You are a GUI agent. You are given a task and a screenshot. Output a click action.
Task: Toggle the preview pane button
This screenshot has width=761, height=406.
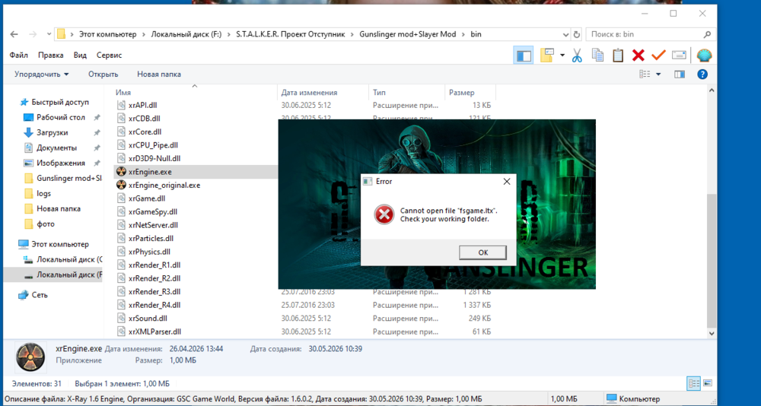(680, 75)
